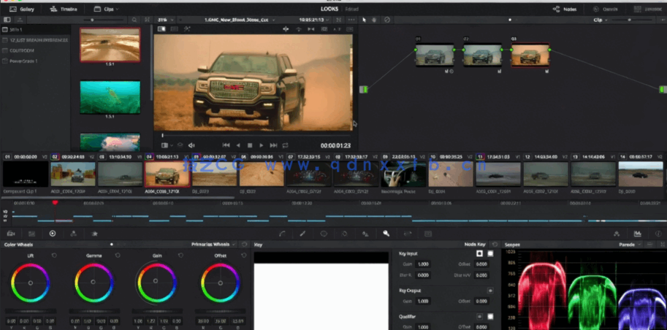This screenshot has height=330, width=667.
Task: Open the Scopes palette icon
Action: point(637,234)
